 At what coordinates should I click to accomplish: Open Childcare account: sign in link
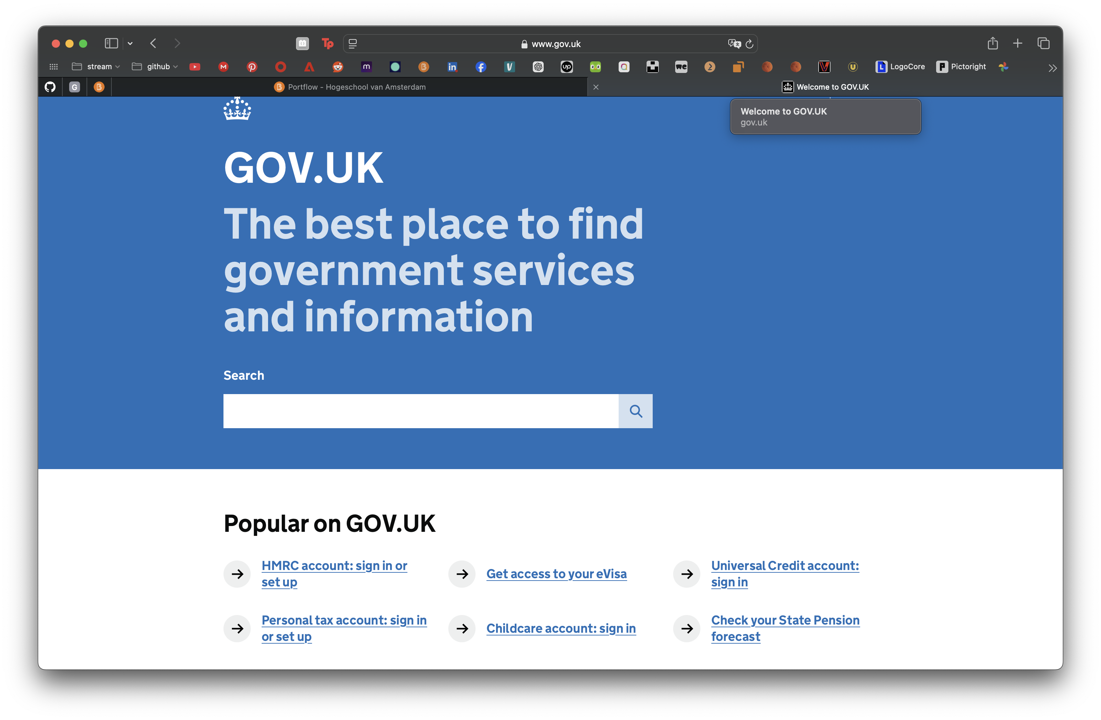pos(561,628)
